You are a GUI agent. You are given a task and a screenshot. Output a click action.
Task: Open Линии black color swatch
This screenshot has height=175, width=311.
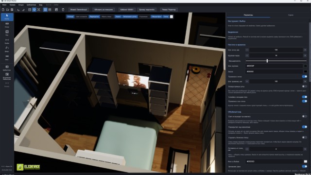[x=306, y=71]
